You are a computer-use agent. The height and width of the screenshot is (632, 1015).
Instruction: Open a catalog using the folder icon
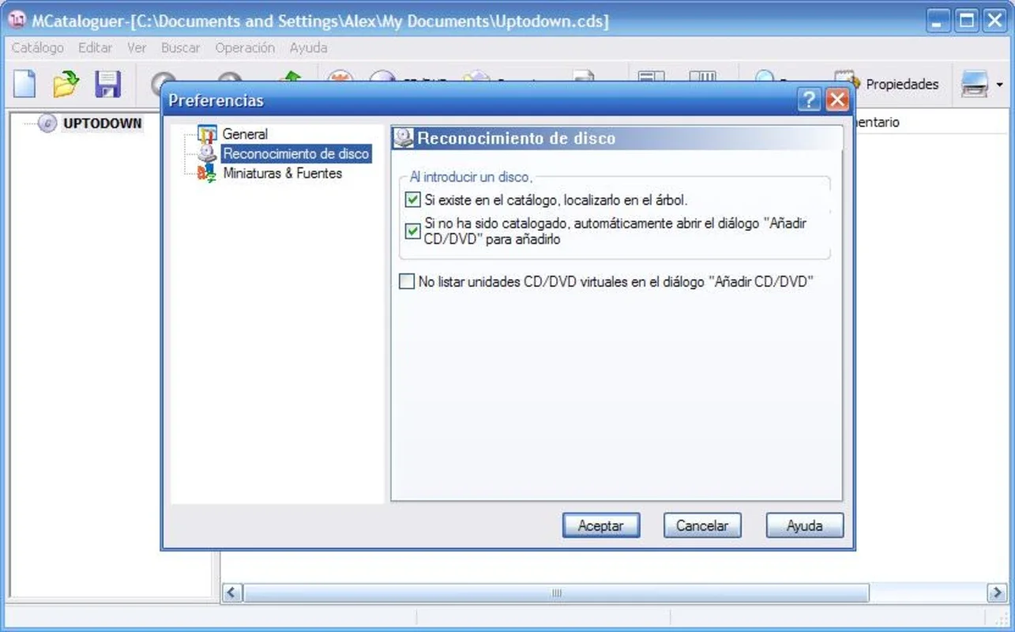point(66,84)
